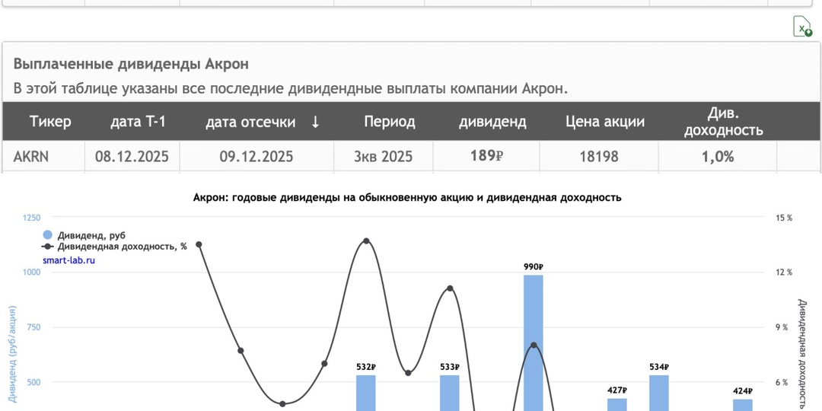Select the share price 18198 cell
The width and height of the screenshot is (822, 411).
point(599,156)
